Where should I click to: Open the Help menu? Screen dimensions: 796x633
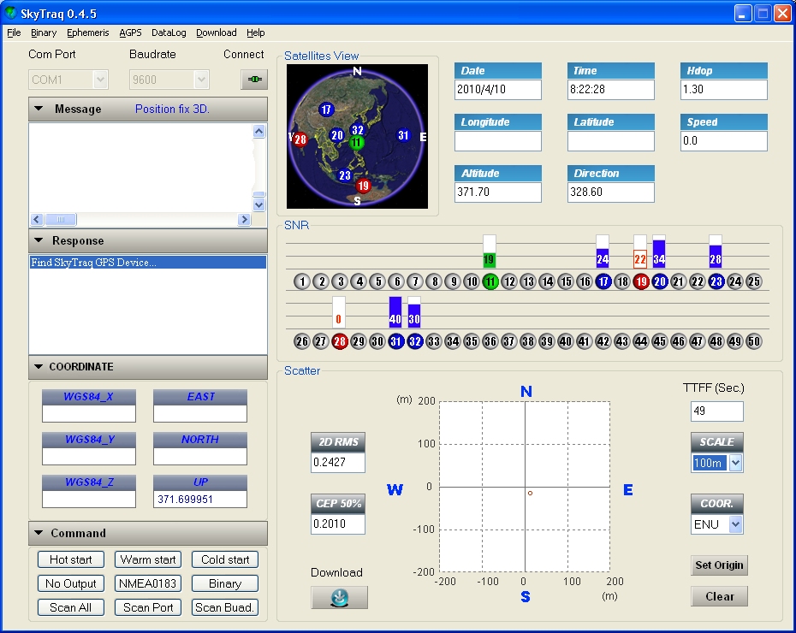click(x=256, y=33)
